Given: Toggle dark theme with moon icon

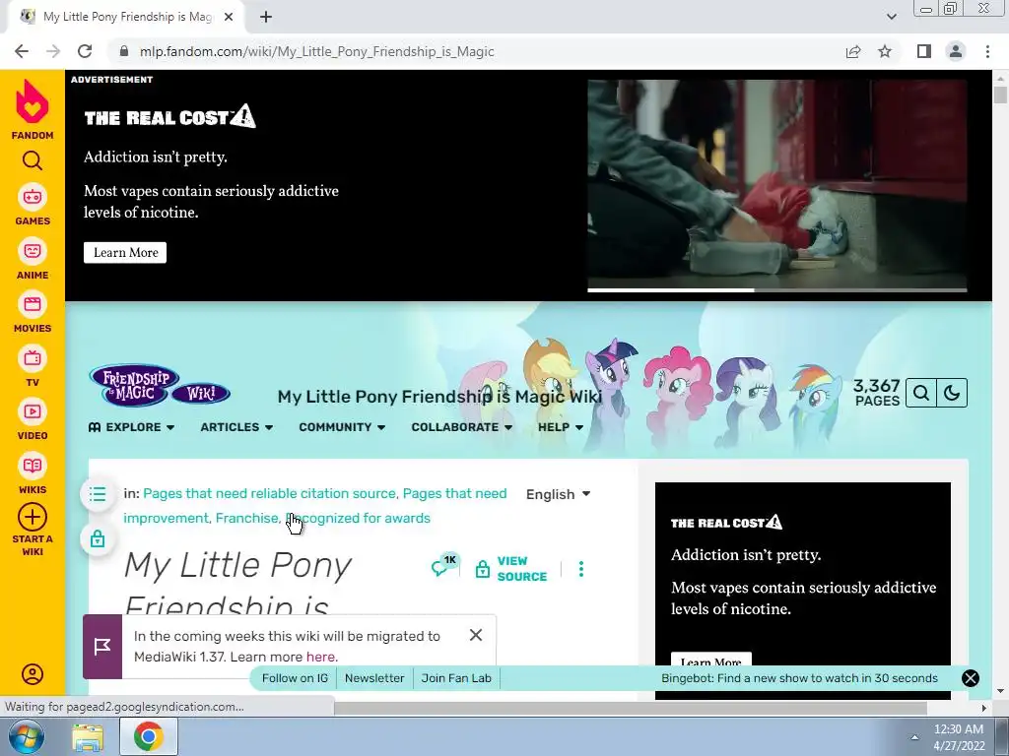Looking at the screenshot, I should coord(952,393).
